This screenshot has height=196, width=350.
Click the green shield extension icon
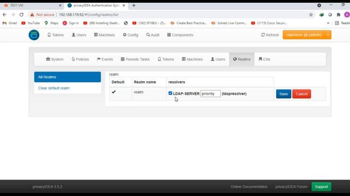322,15
